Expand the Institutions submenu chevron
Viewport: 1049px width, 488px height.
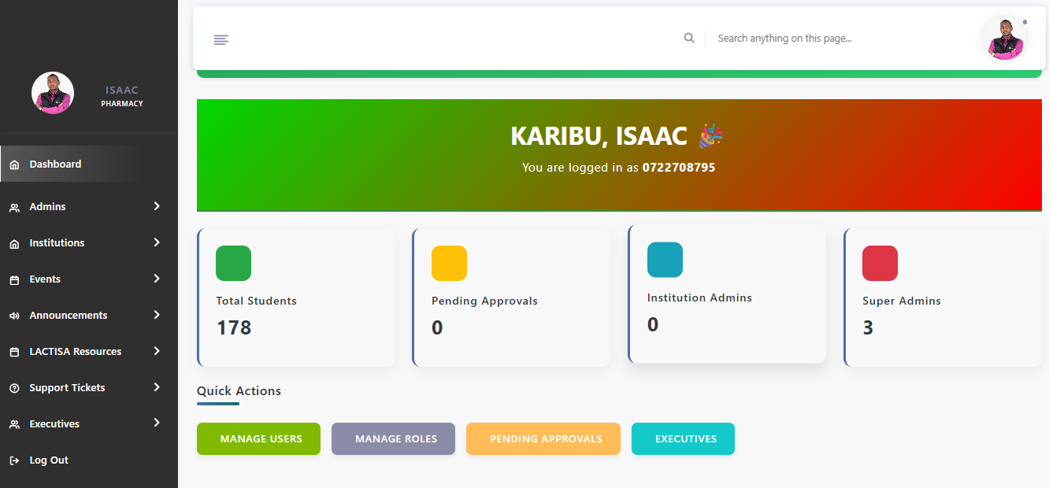coord(157,242)
